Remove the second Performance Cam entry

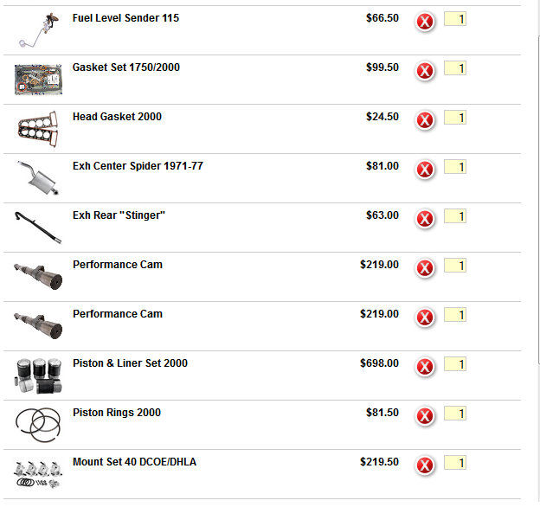point(425,318)
